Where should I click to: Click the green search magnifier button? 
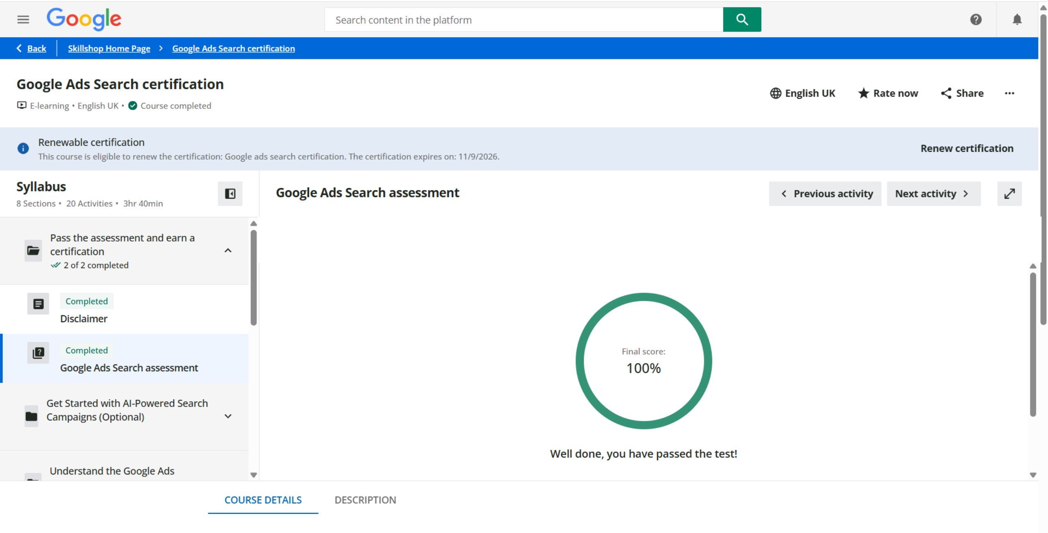pos(742,19)
